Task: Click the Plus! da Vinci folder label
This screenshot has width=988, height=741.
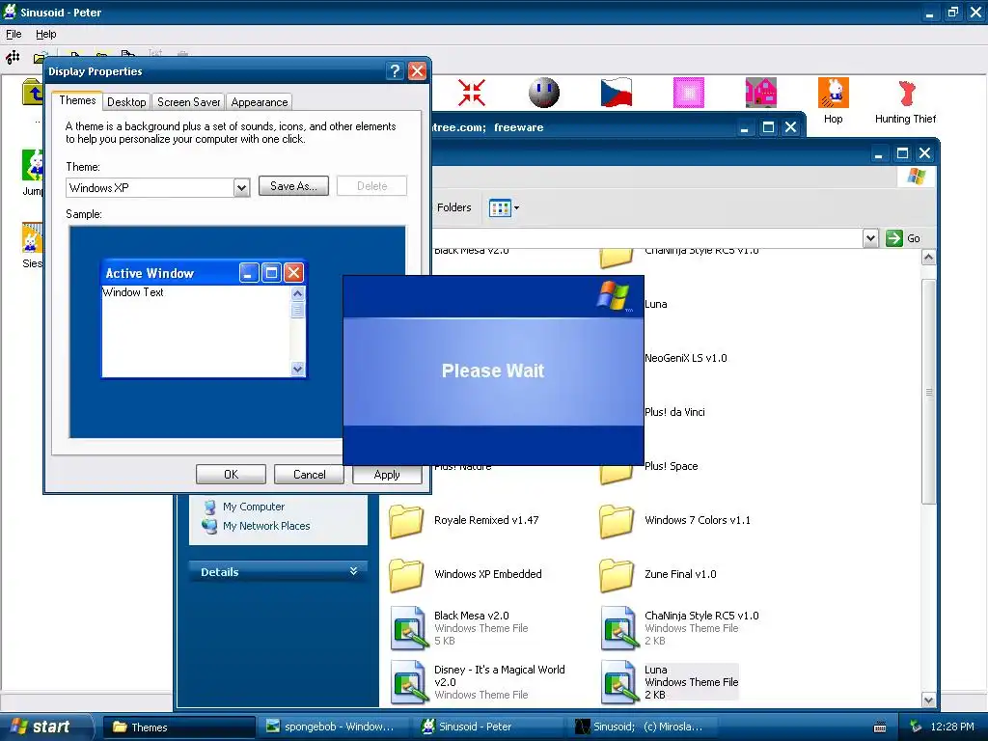Action: click(x=674, y=412)
